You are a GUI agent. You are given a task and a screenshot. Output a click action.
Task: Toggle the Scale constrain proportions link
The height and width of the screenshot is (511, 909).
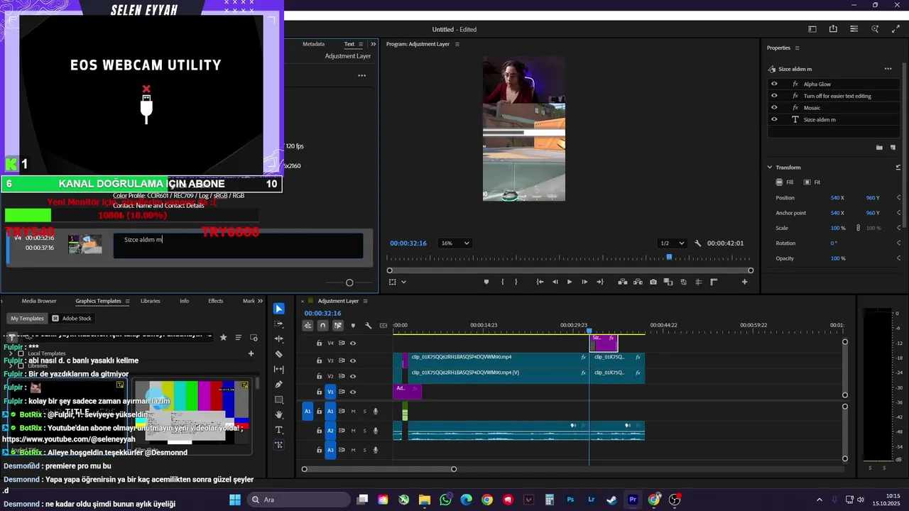pos(858,228)
